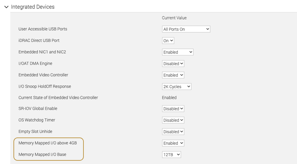Open the iDRAC Direct USB Port dropdown
Viewport: 297px width, 164px height.
click(x=168, y=41)
